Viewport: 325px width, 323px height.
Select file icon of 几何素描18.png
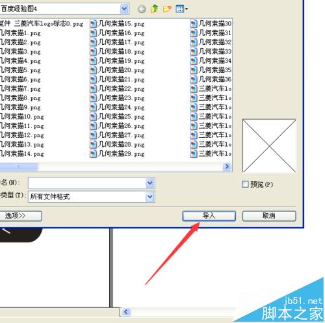click(x=93, y=51)
